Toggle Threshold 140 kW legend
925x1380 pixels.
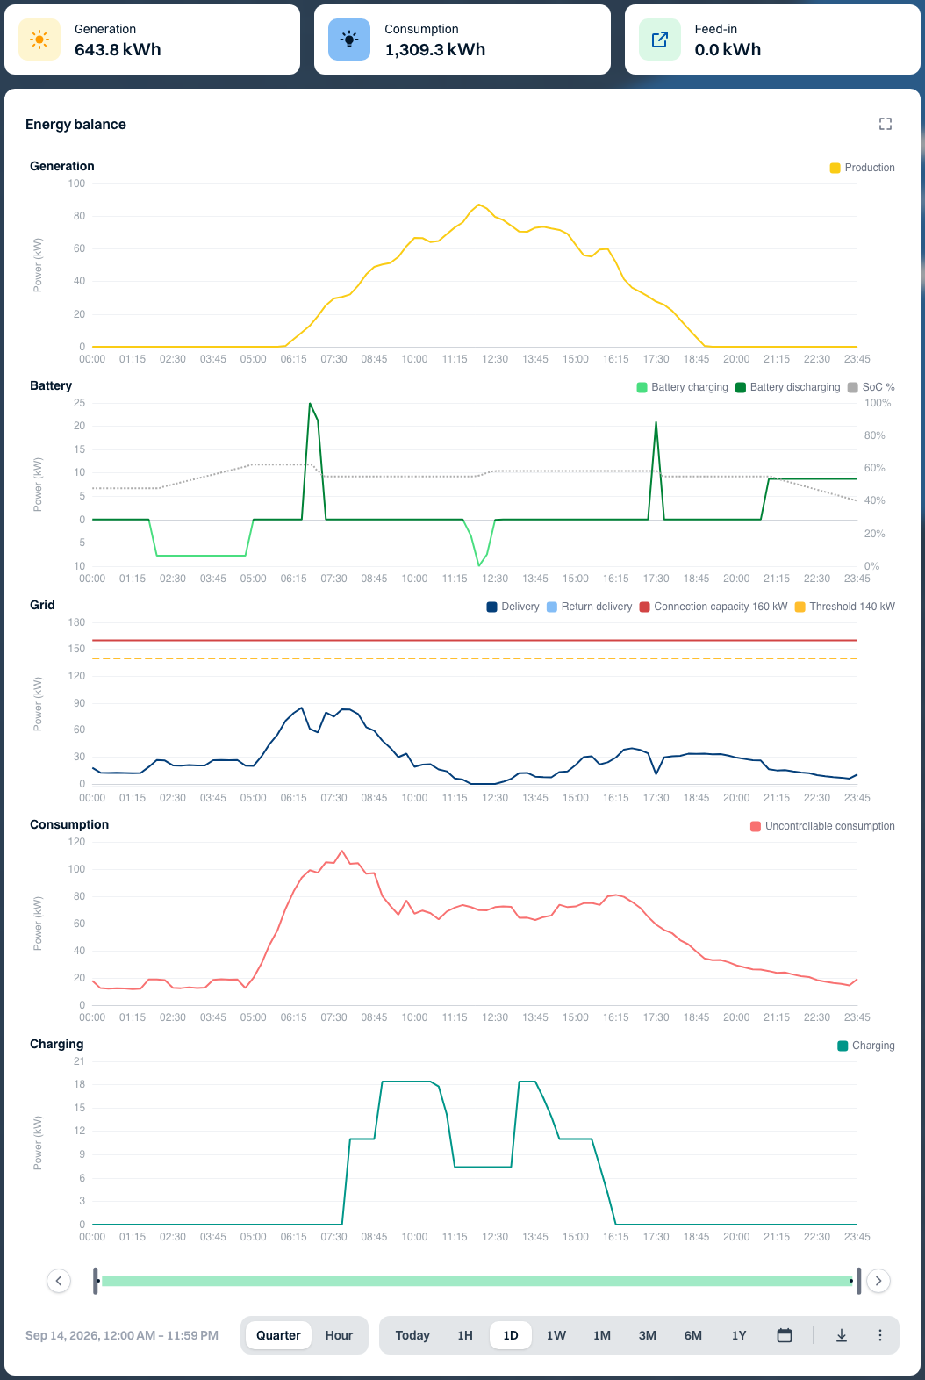[845, 607]
